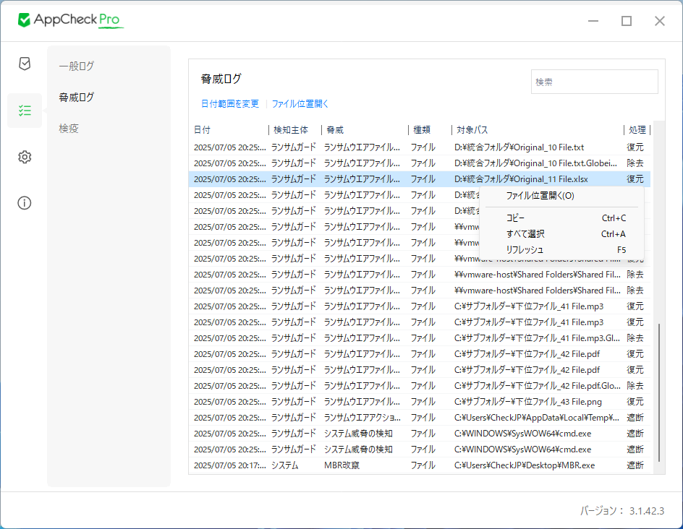Viewport: 683px width, 529px height.
Task: Select the Original_10 File.txt log row
Action: [x=405, y=147]
